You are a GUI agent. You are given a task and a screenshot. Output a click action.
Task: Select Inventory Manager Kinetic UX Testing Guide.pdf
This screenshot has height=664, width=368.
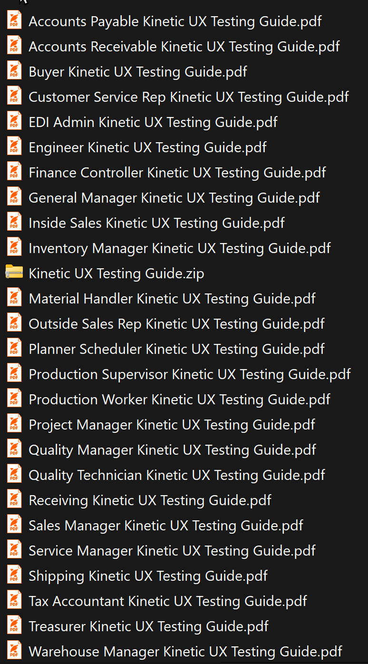tap(179, 248)
